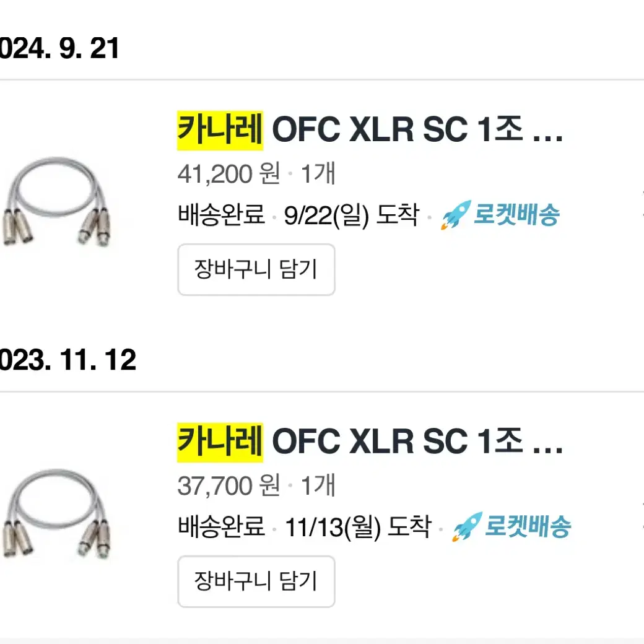Viewport: 644px width, 644px height.
Task: Click the 배송완료 status arriving 11/13(월)
Action: coord(221,528)
